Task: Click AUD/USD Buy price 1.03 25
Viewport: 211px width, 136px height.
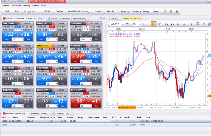Action: tap(94, 57)
